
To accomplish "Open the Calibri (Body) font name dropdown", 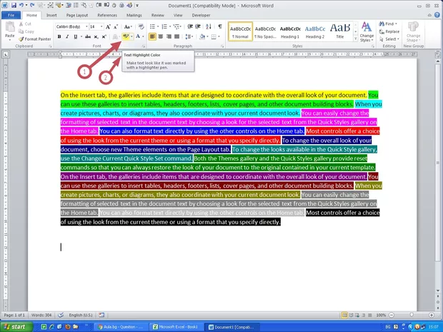I will 69,26.
